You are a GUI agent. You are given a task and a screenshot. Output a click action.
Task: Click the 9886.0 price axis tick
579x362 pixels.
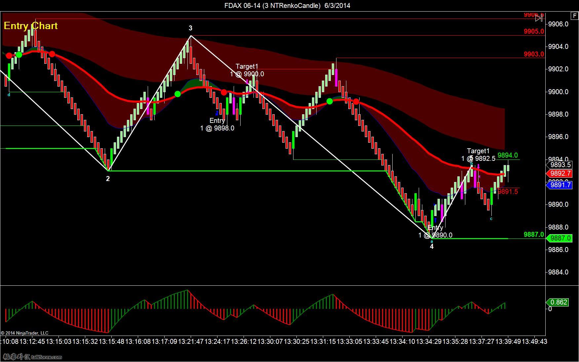tap(558, 250)
